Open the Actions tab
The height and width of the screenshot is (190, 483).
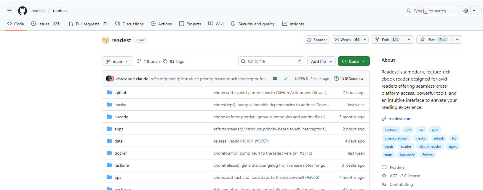(161, 24)
